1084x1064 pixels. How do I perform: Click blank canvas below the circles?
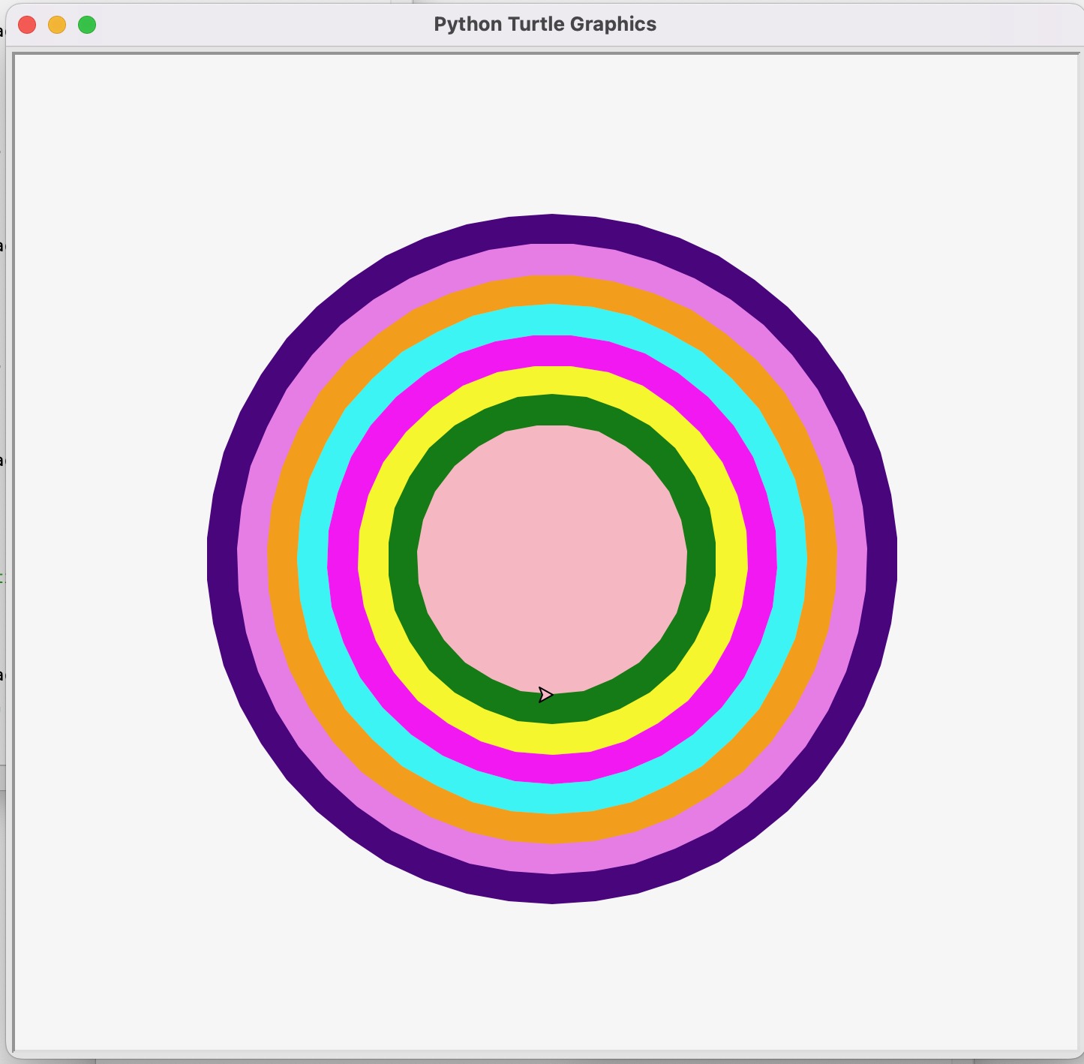(552, 975)
